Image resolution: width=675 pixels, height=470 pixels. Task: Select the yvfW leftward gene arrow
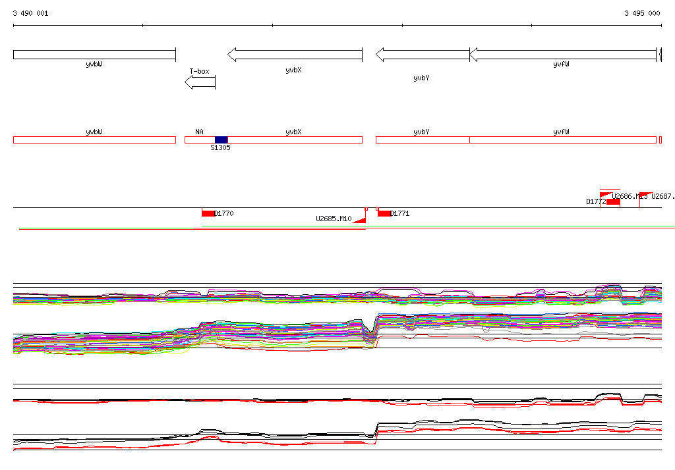tap(563, 55)
